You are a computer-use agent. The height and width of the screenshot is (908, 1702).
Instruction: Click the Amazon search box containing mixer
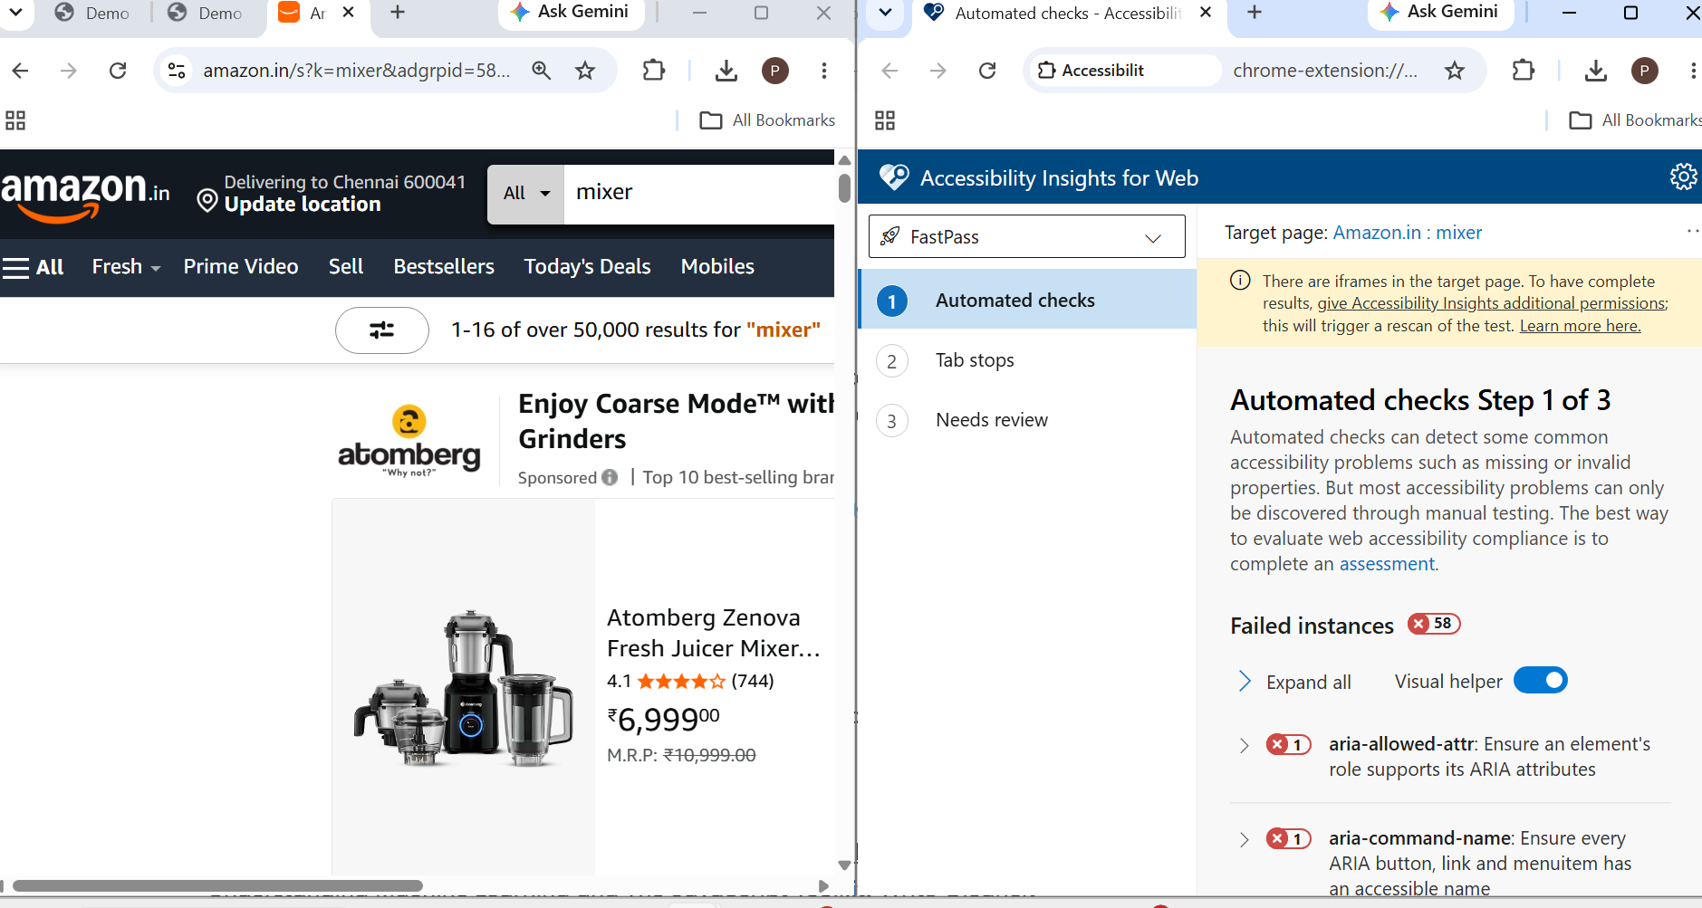point(698,194)
